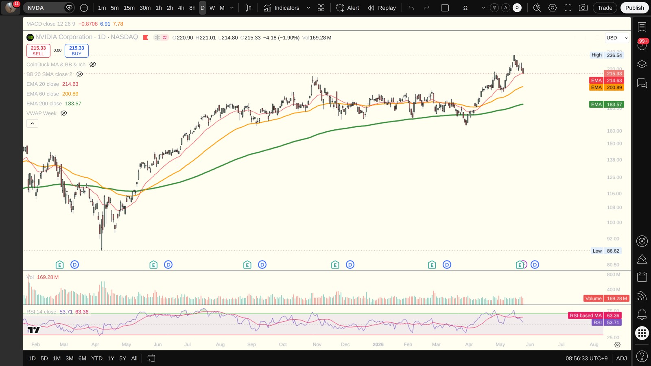This screenshot has width=651, height=366.
Task: Click the 215.33 BUY button
Action: point(76,50)
